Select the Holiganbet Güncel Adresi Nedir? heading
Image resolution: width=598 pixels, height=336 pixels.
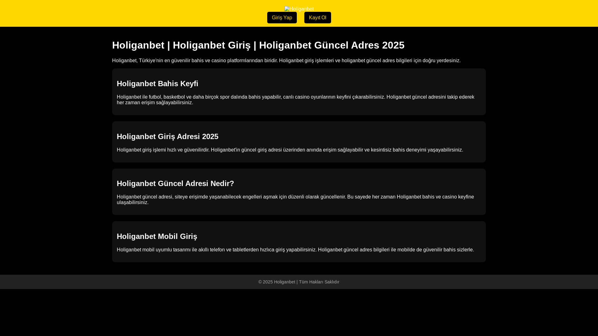pyautogui.click(x=175, y=184)
